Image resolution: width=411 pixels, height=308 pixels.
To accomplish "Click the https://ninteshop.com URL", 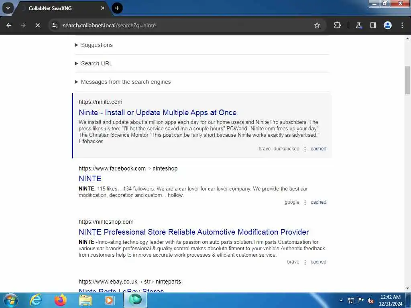I will click(x=106, y=222).
